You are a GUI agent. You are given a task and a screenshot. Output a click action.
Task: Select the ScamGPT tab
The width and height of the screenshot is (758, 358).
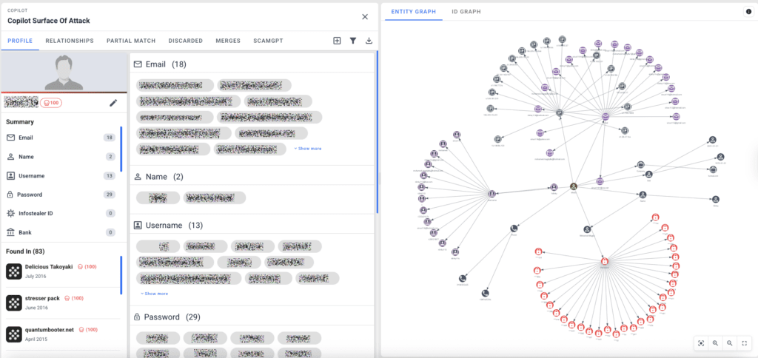click(x=268, y=41)
